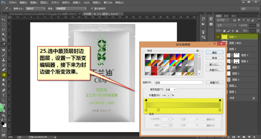Viewport: 261px width, 139px height.
Task: Click the delete layer trash icon
Action: 254,137
